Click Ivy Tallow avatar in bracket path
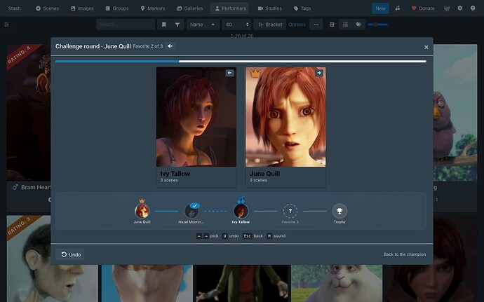Image resolution: width=484 pixels, height=302 pixels. (241, 211)
